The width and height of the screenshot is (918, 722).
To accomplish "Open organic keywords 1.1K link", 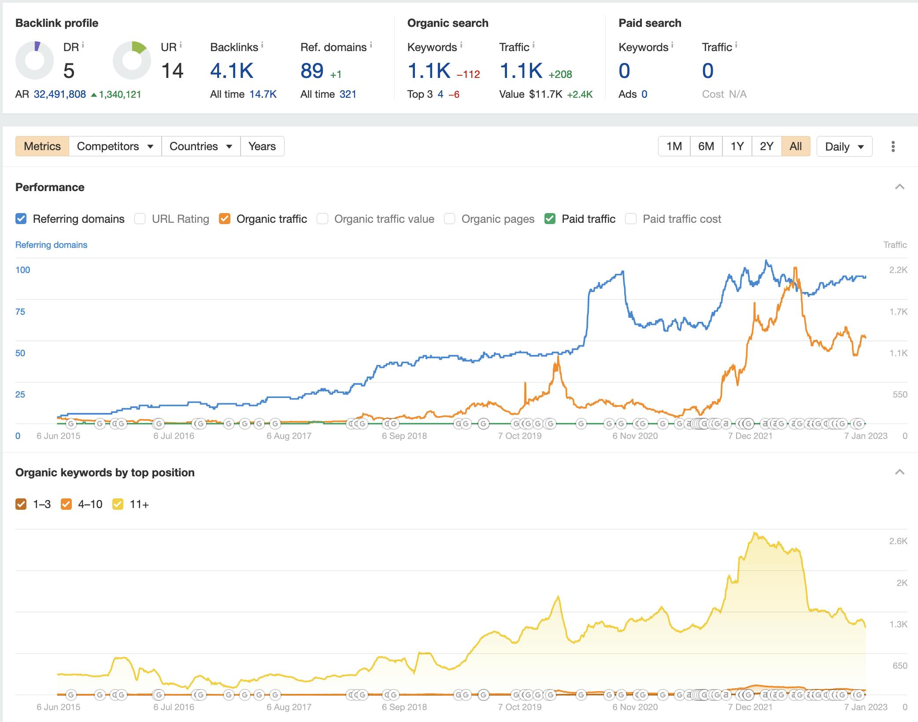I will coord(429,71).
